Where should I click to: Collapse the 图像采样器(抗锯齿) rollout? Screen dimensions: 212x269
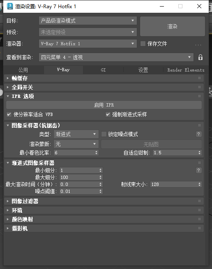7,125
